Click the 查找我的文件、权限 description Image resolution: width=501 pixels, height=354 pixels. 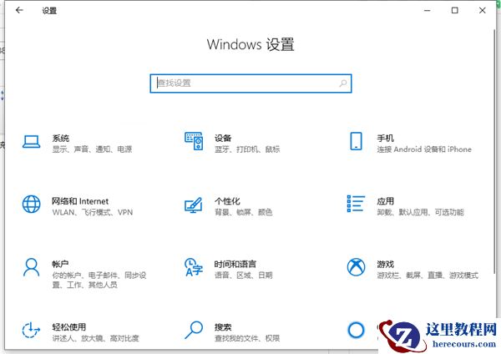(x=247, y=338)
